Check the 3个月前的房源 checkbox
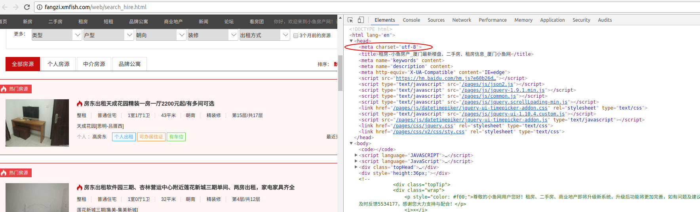The height and width of the screenshot is (212, 700). (x=295, y=36)
